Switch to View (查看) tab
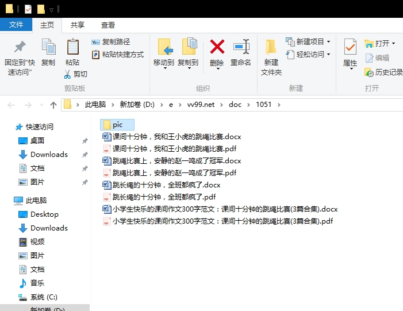This screenshot has width=403, height=311. click(x=108, y=25)
